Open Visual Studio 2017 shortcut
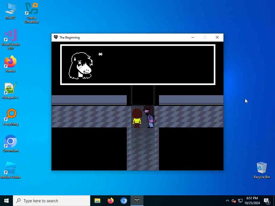Screen dimensions: 275x206 tap(10, 40)
